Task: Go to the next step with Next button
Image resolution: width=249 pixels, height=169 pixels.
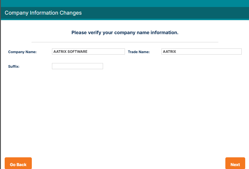Action: [235, 163]
